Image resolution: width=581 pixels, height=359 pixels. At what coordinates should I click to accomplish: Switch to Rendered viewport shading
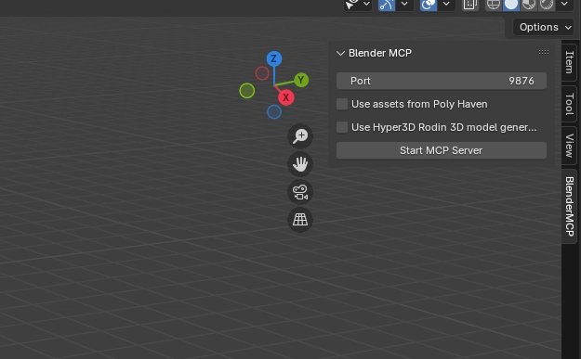[547, 4]
